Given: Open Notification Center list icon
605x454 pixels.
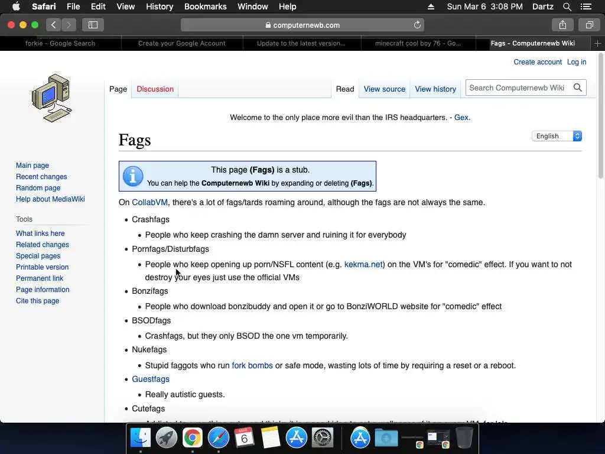Looking at the screenshot, I should coord(586,7).
